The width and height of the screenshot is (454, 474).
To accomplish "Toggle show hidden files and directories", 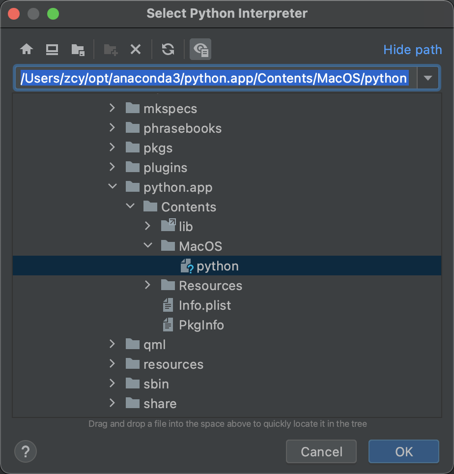I will [200, 49].
